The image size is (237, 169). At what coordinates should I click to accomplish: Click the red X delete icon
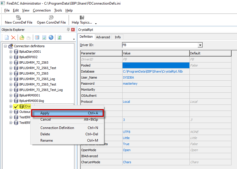pos(13,37)
